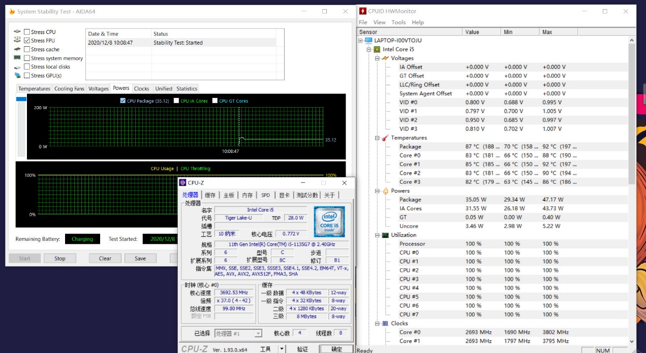Screen dimensions: 646x353
Task: Open the 工具 dropdown arrow in CPU-Z
Action: pos(282,349)
